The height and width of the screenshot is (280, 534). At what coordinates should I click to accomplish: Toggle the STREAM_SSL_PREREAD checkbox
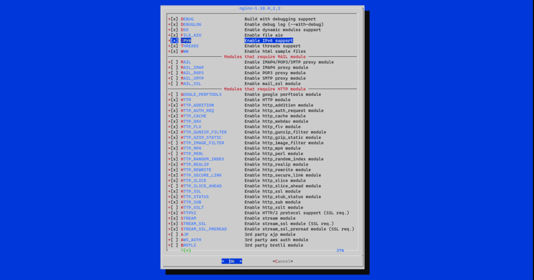coord(174,229)
